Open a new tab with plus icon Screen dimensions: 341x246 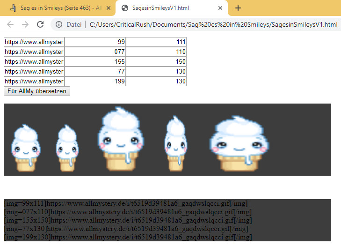coord(238,8)
